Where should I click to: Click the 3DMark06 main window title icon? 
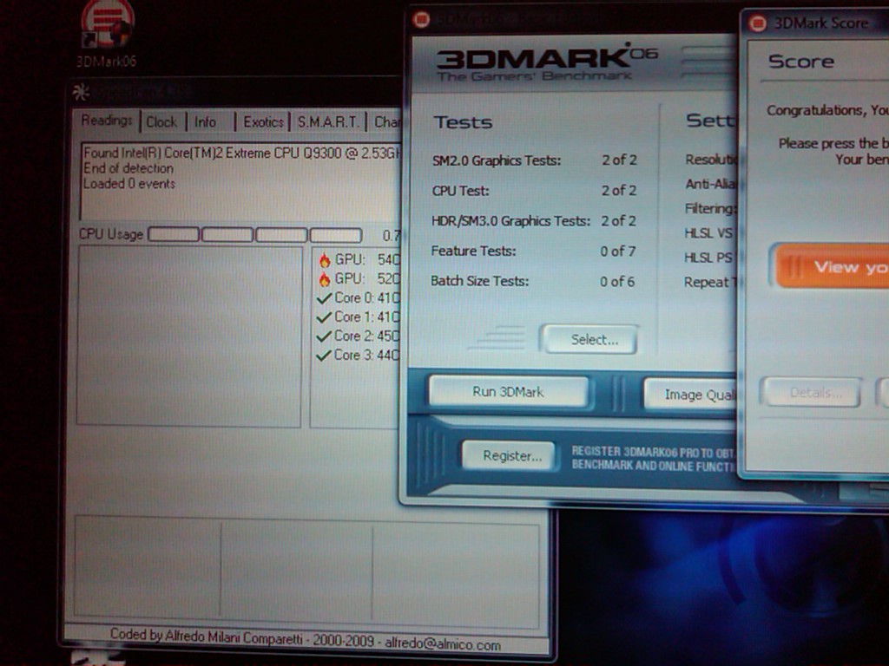(421, 19)
